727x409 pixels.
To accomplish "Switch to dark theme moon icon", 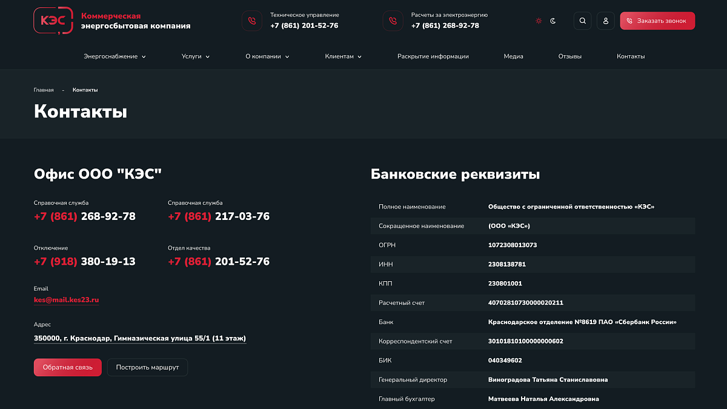I will [x=553, y=21].
